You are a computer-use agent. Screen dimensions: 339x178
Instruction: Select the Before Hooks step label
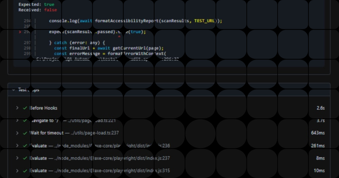coord(44,108)
